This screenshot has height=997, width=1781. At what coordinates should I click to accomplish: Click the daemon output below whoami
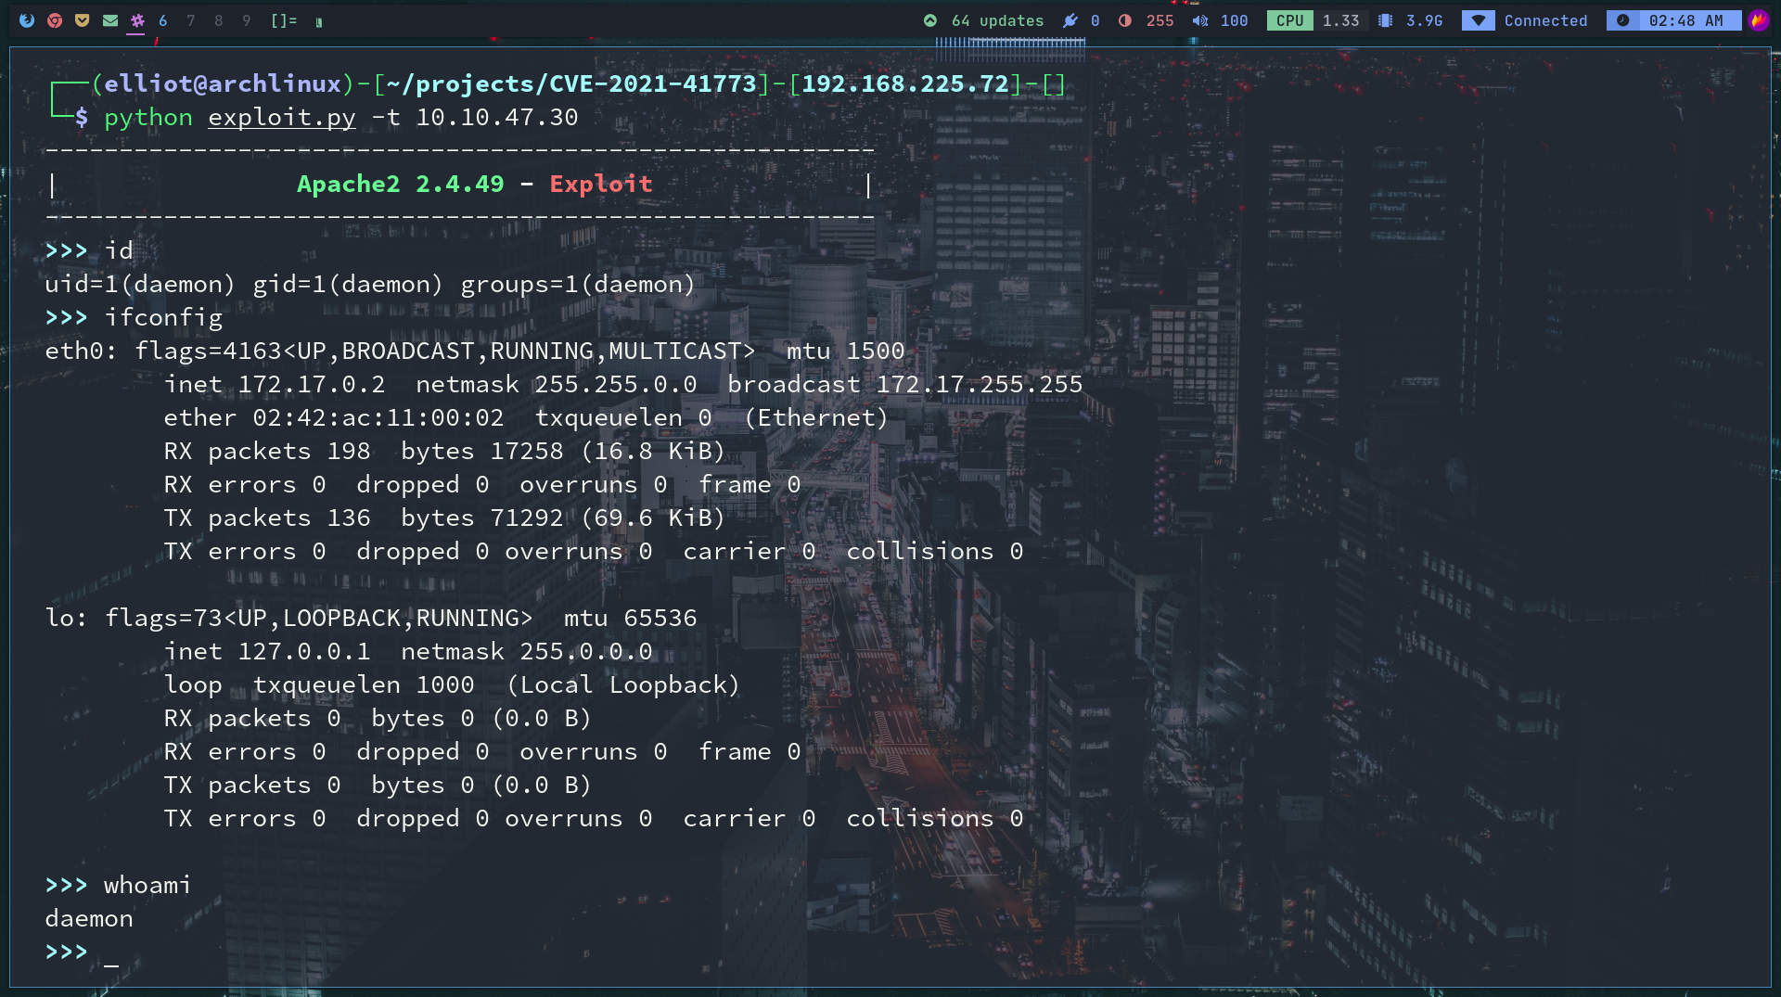tap(89, 919)
